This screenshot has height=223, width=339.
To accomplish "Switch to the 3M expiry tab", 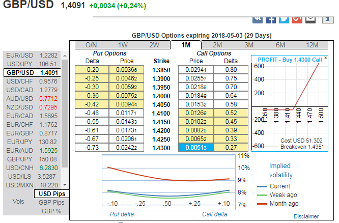I will pyautogui.click(x=249, y=45).
